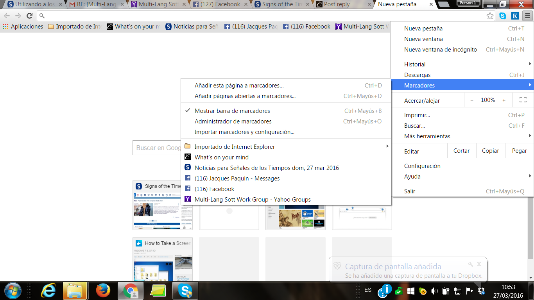Screen dimensions: 534x300
Task: Open the Aplicaciones apps grid shortcut
Action: (23, 27)
